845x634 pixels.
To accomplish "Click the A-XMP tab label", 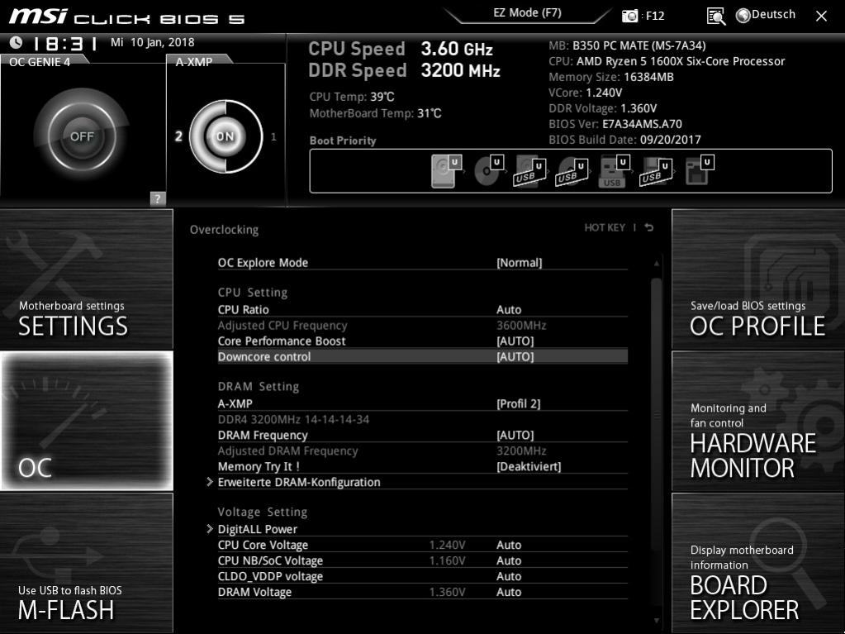I will click(194, 62).
